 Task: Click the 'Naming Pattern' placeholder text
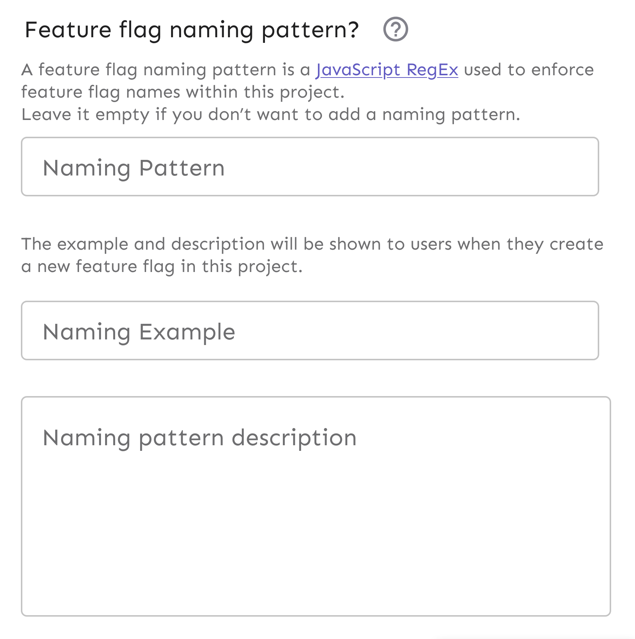pyautogui.click(x=134, y=168)
